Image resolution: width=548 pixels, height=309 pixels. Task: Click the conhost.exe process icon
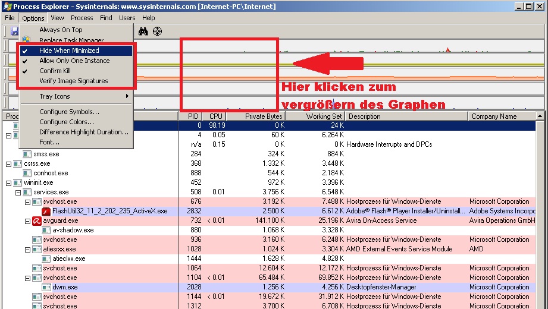tap(27, 173)
